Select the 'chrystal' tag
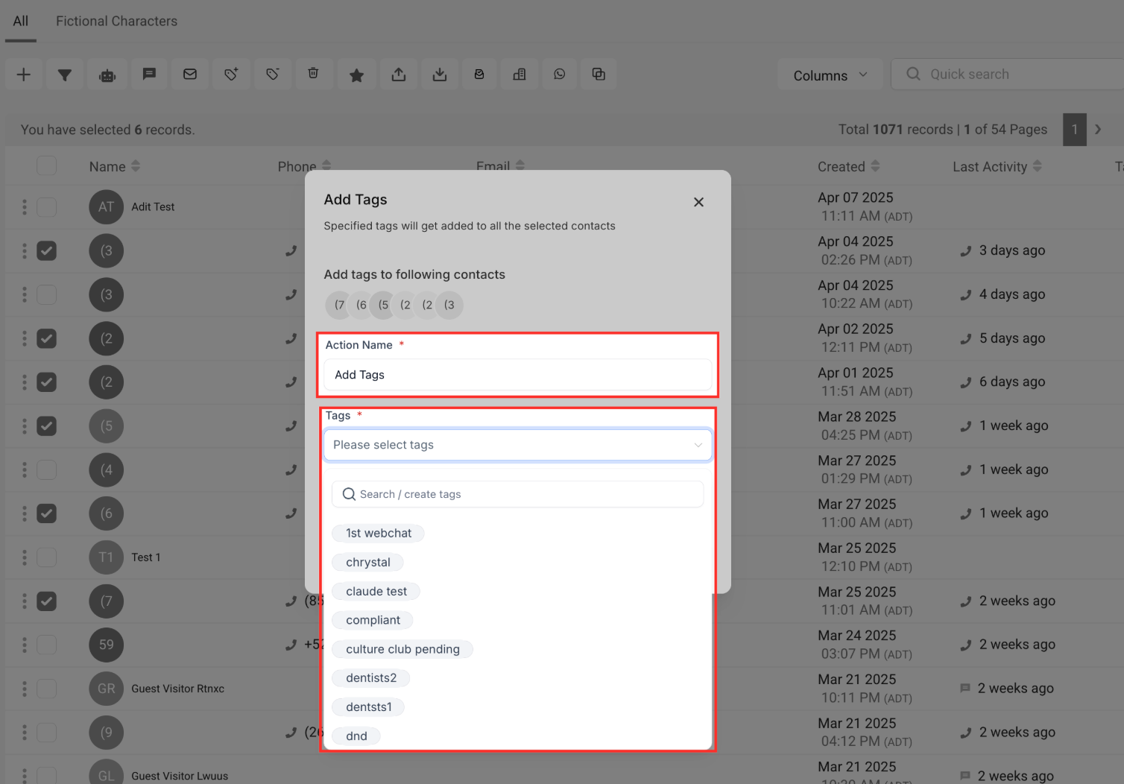Image resolution: width=1124 pixels, height=784 pixels. (368, 562)
